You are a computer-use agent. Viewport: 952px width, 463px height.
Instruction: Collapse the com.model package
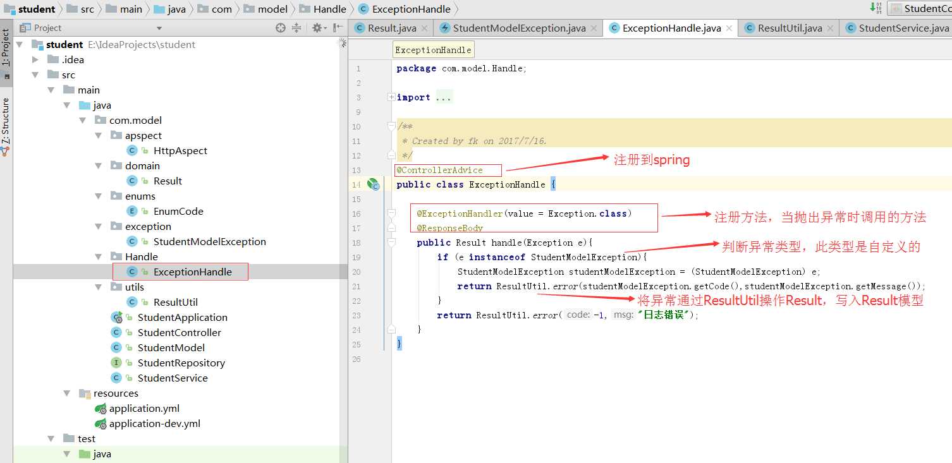[83, 120]
